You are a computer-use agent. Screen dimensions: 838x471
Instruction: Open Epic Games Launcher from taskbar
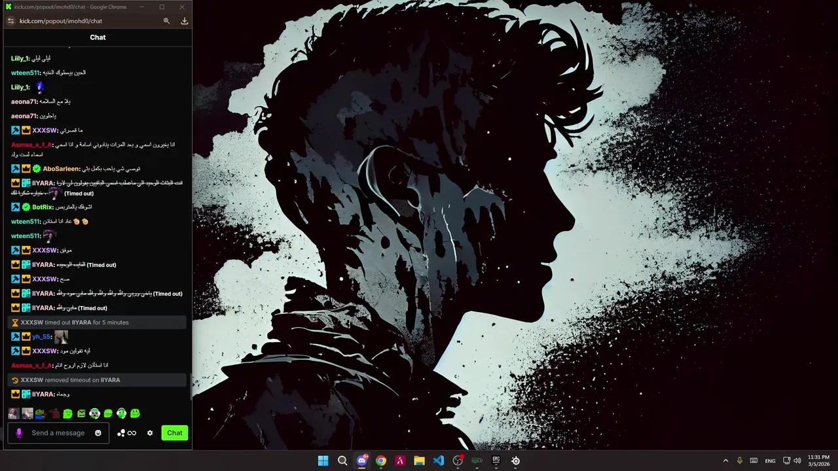[496, 461]
